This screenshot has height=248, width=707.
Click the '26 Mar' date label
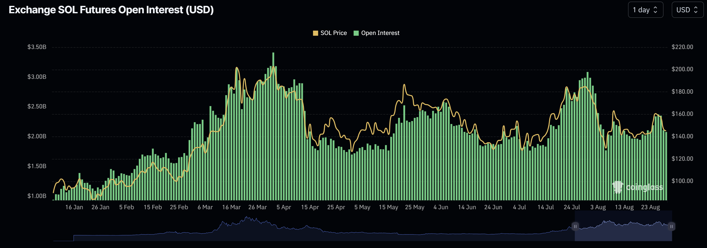(257, 207)
